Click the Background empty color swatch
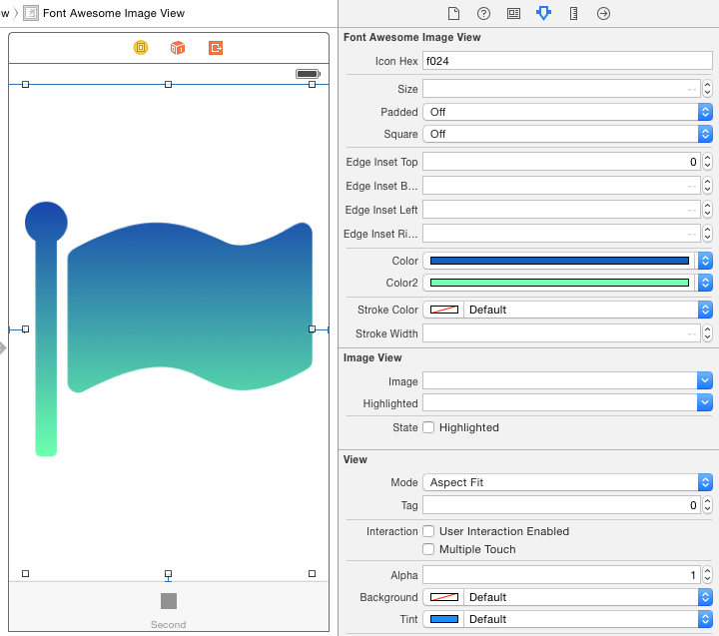Viewport: 719px width, 636px height. pos(443,597)
